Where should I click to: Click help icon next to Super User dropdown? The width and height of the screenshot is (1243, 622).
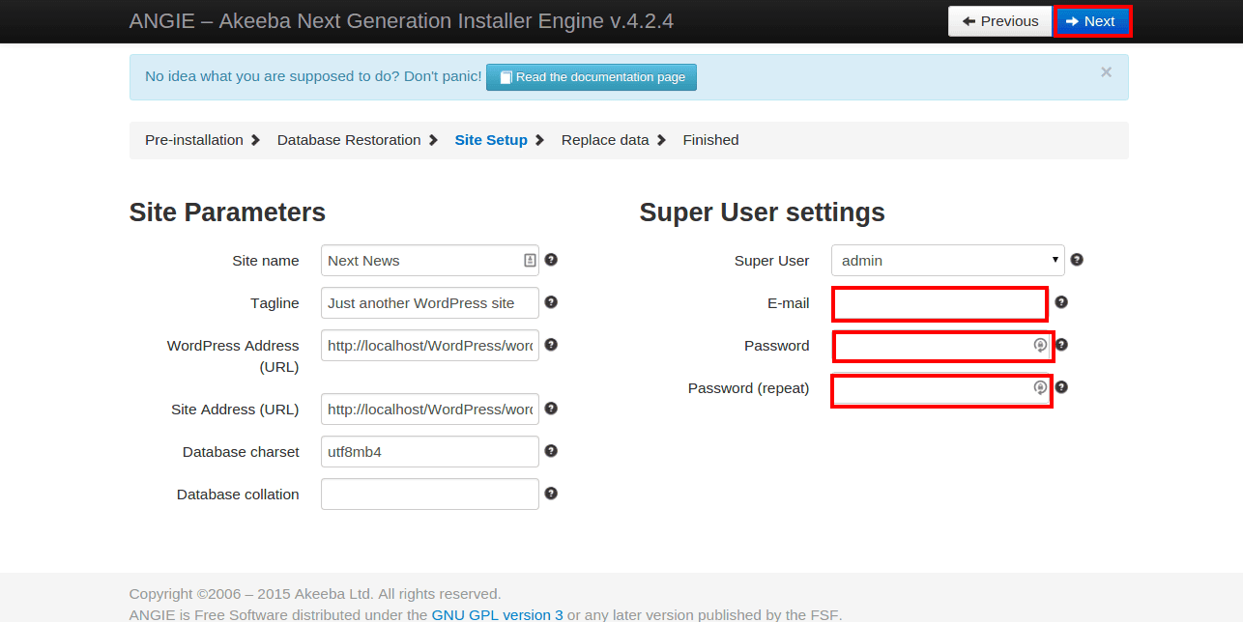[1077, 260]
